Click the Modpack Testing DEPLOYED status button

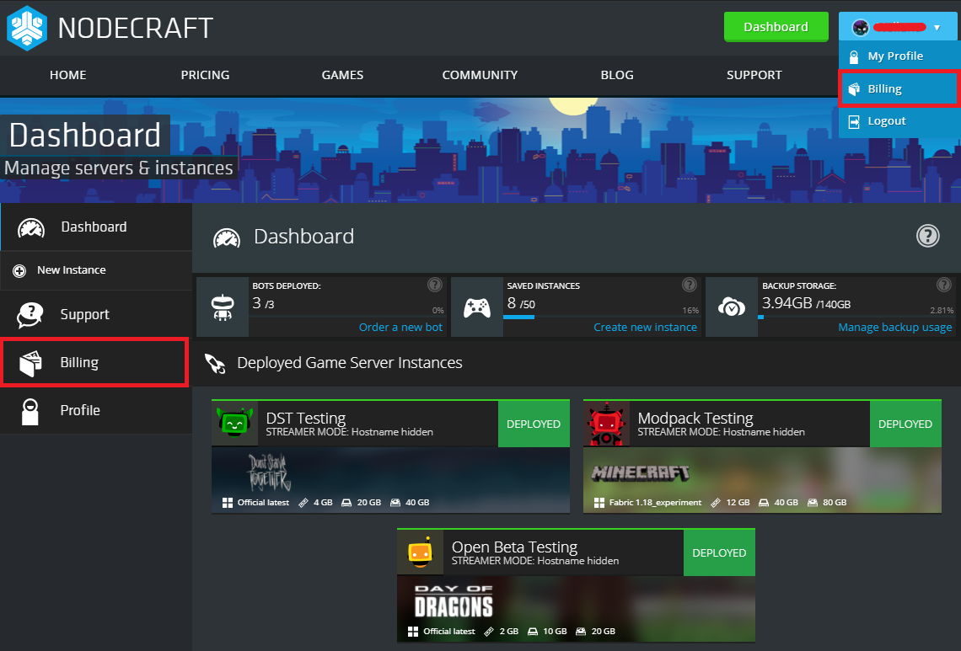905,424
